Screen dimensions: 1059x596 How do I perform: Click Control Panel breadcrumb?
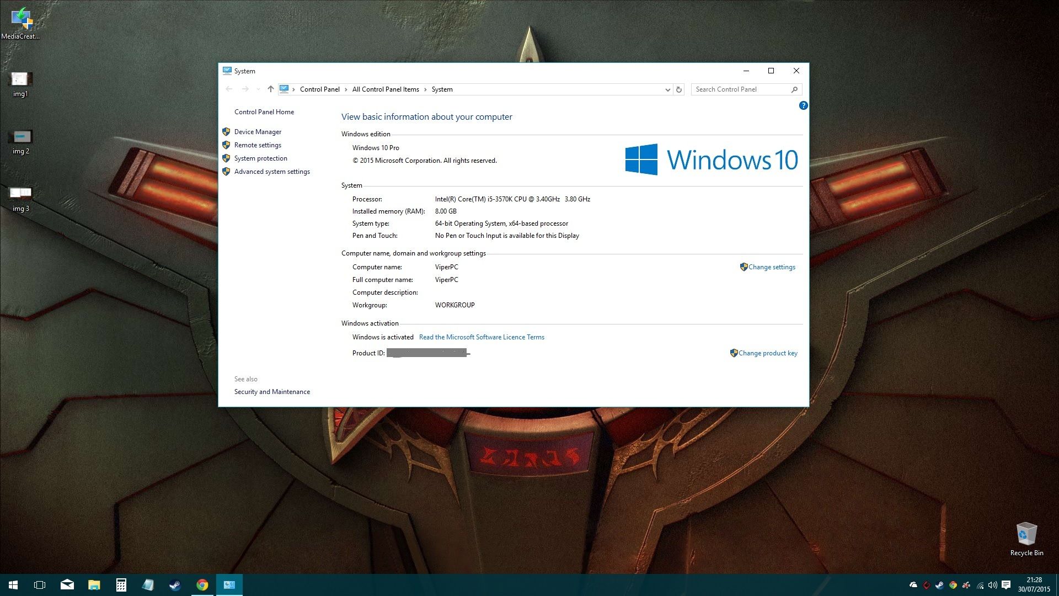pyautogui.click(x=320, y=89)
